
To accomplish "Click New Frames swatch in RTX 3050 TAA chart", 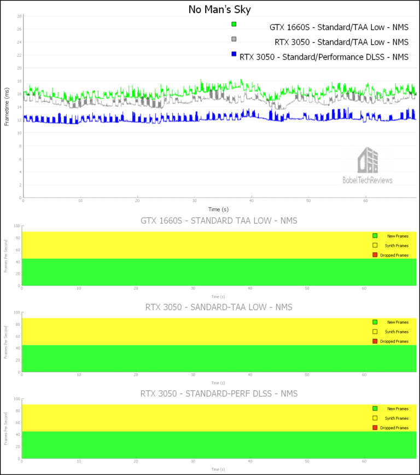I will [x=375, y=322].
